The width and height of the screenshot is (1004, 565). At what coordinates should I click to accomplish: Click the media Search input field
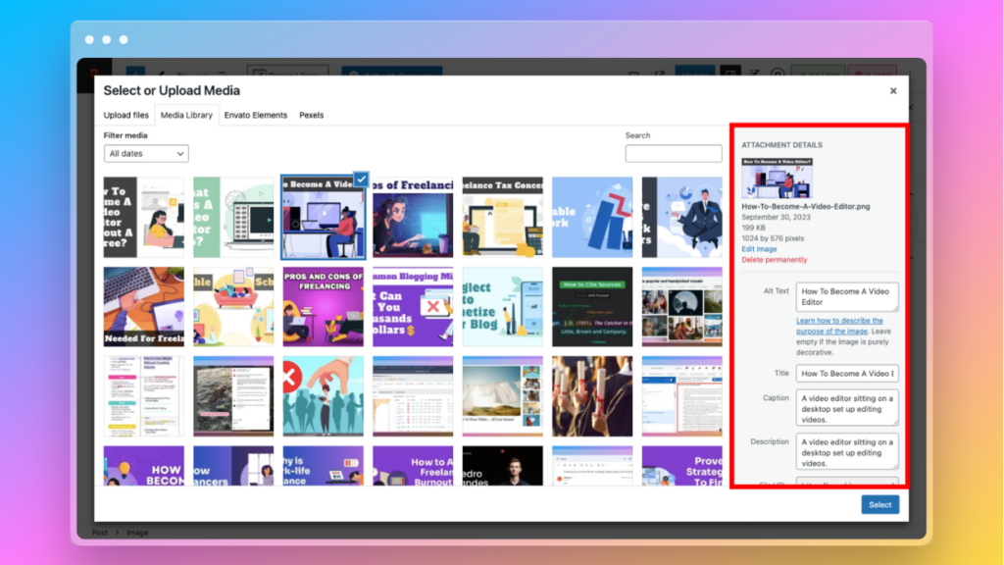coord(673,154)
